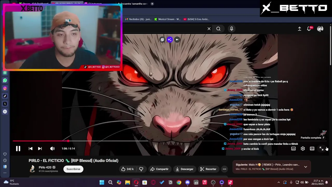
Task: Open the more actions ellipsis menu
Action: [x=225, y=169]
